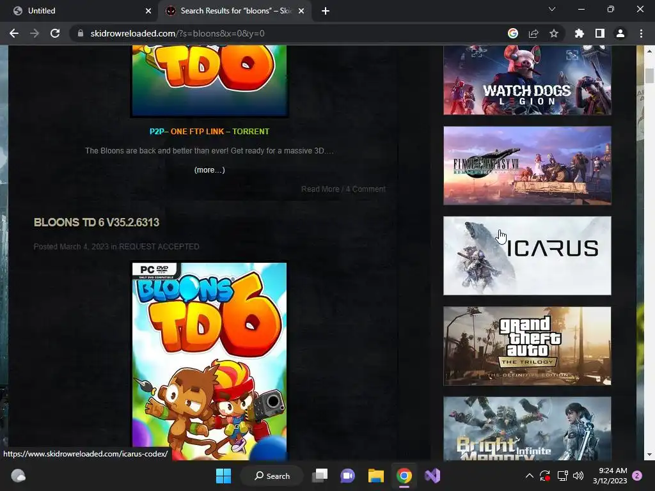
Task: Reload the current page
Action: pyautogui.click(x=55, y=33)
